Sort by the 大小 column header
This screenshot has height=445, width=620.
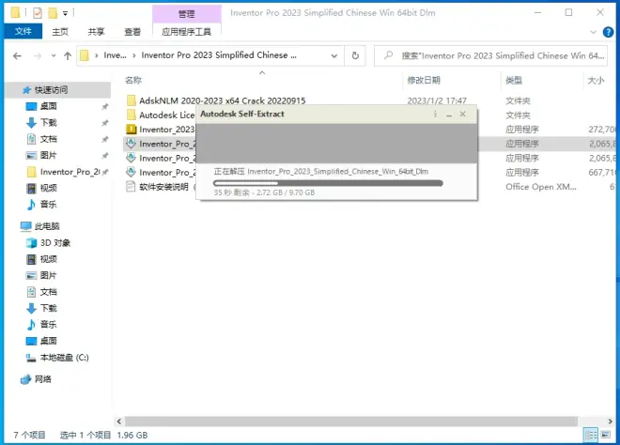596,80
